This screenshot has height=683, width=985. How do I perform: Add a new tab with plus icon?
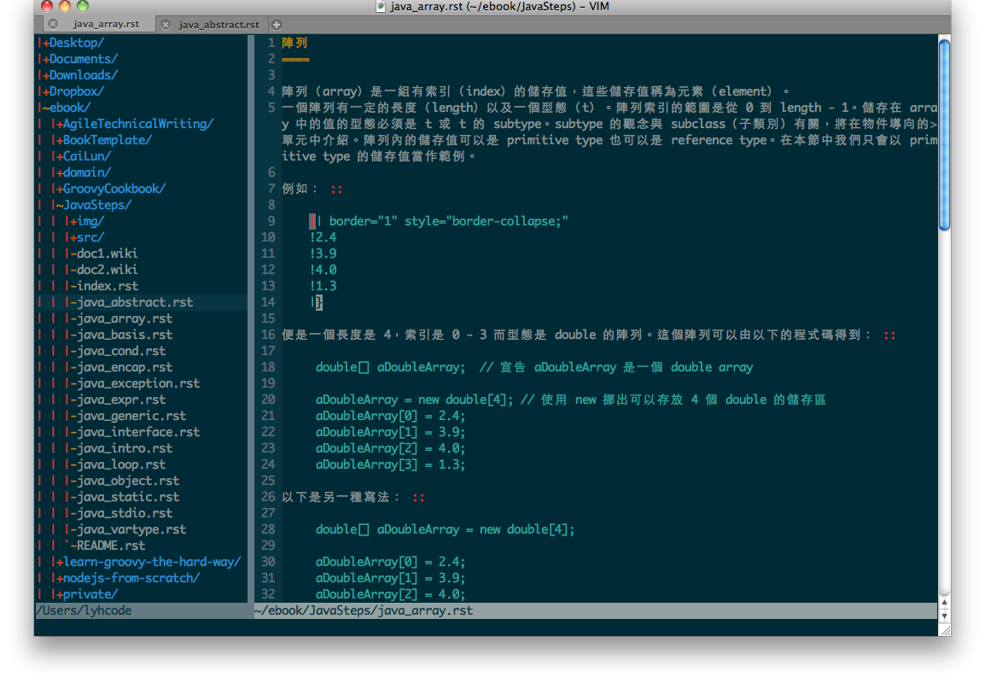coord(276,25)
